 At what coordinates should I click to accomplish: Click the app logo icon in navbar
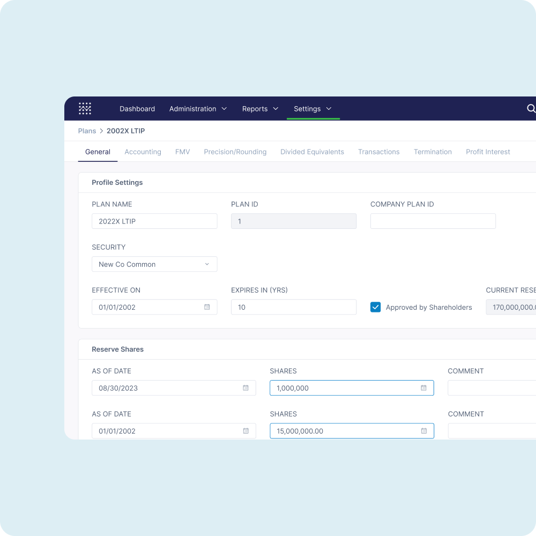pos(85,108)
